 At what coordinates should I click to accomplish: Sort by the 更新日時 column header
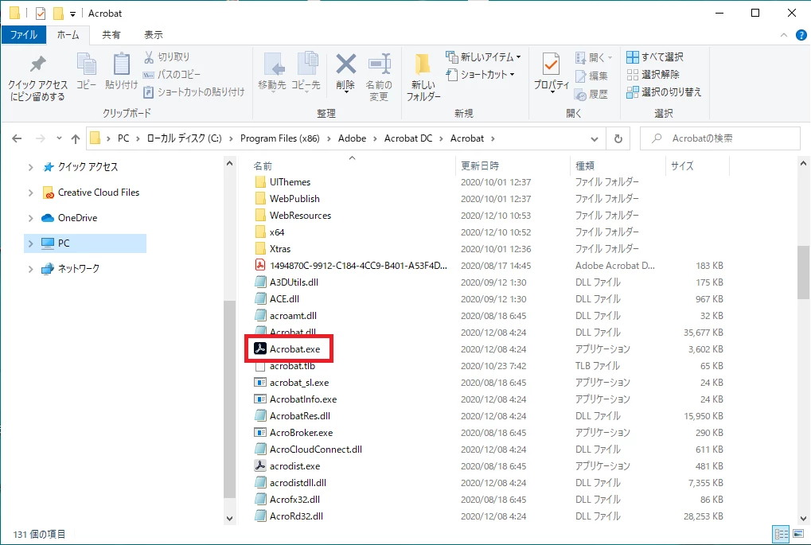(480, 166)
